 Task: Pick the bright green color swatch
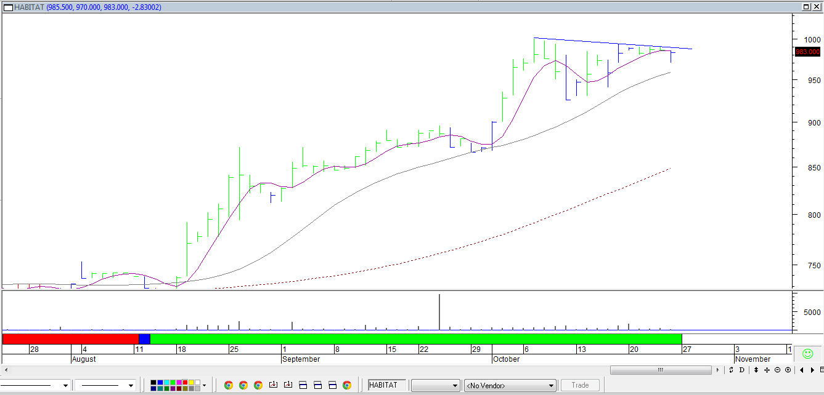tap(173, 382)
